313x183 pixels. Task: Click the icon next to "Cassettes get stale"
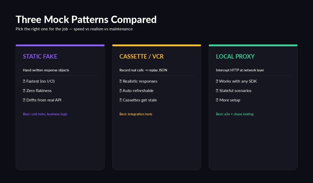[120, 100]
